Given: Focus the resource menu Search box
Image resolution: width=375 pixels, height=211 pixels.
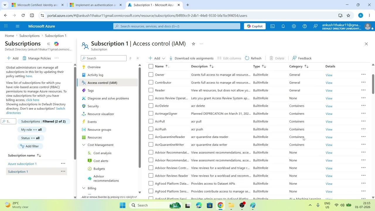Looking at the screenshot, I should pyautogui.click(x=104, y=58).
